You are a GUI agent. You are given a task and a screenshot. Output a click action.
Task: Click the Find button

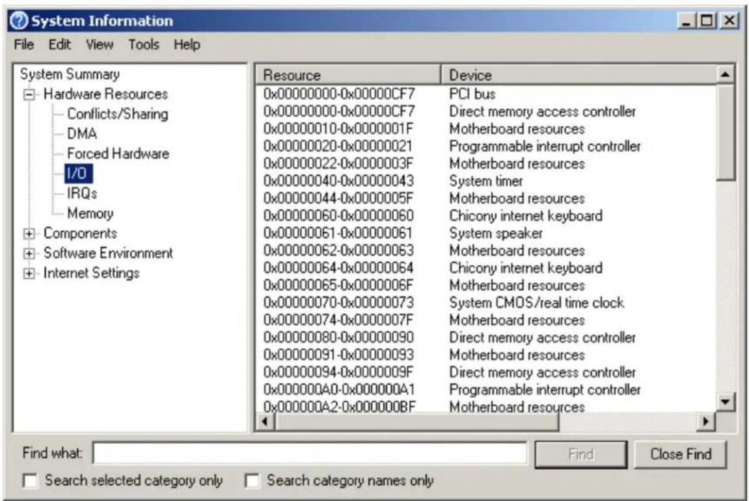click(581, 454)
